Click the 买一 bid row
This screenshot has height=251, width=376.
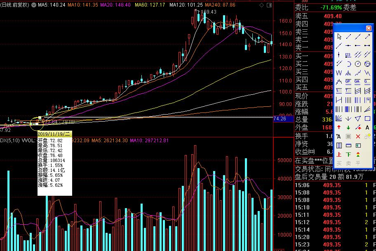(314, 56)
